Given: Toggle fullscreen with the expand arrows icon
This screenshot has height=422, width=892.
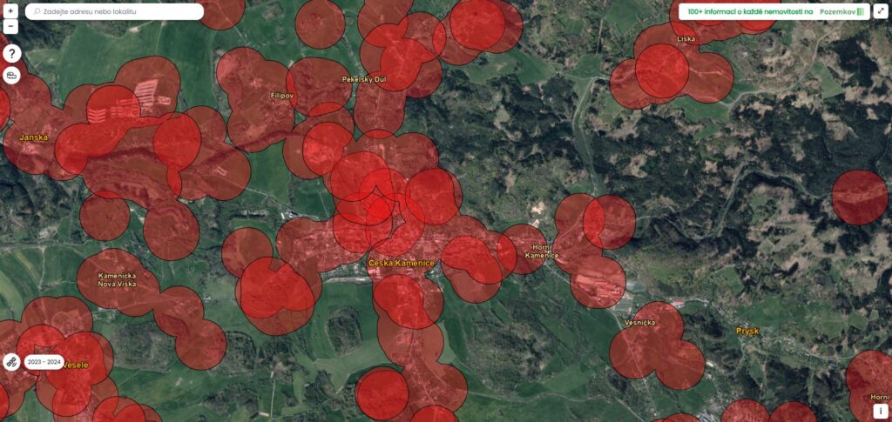Looking at the screenshot, I should [x=881, y=11].
